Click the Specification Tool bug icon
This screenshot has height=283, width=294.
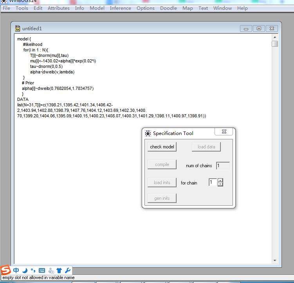click(148, 133)
